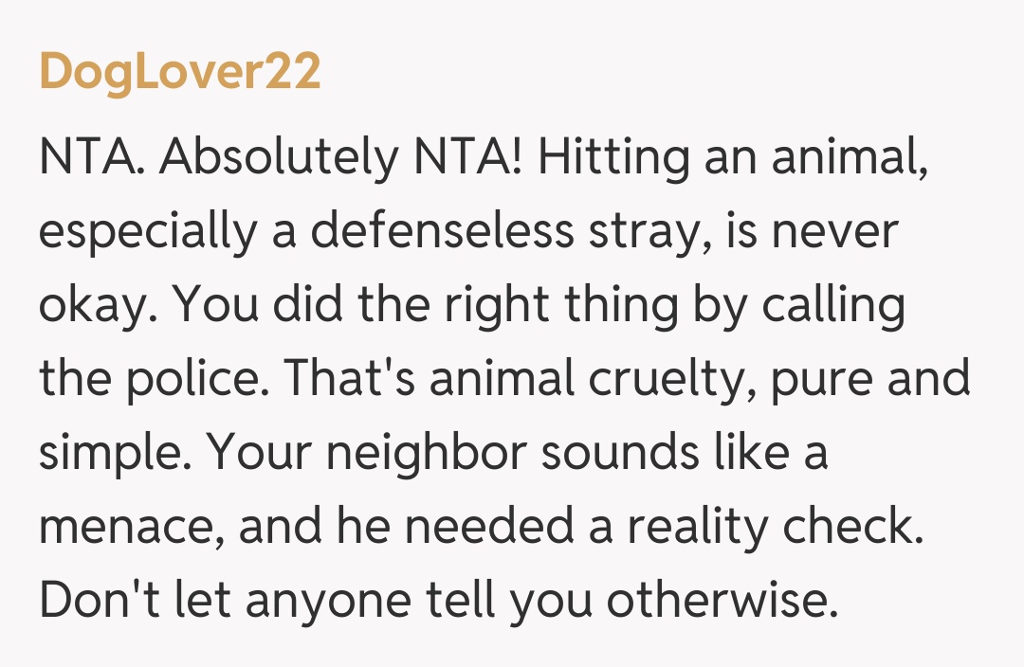Click the word "otherwise."
1024x667 pixels.
722,601
